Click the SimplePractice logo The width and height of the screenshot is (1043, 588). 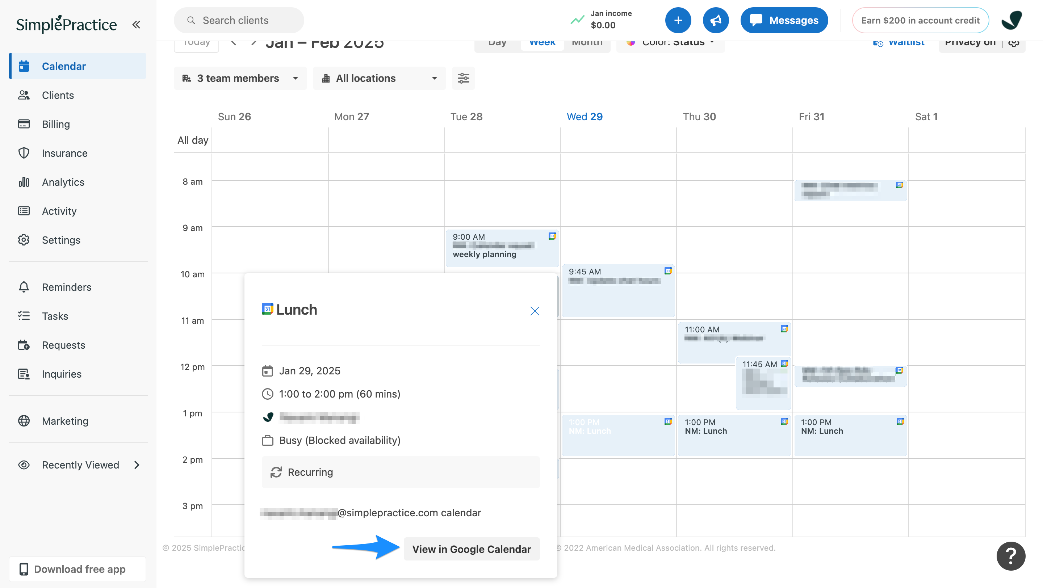point(66,24)
